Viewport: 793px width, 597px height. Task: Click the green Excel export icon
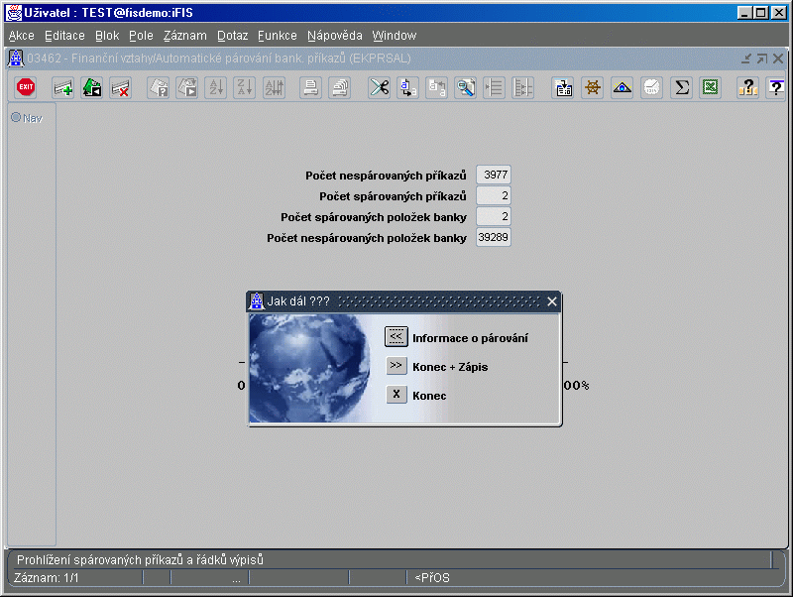click(x=711, y=87)
